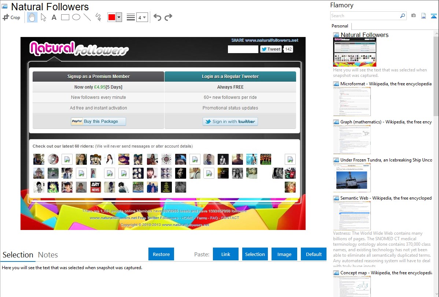Click the Natural Followers window icon
The image size is (439, 297).
5,6
